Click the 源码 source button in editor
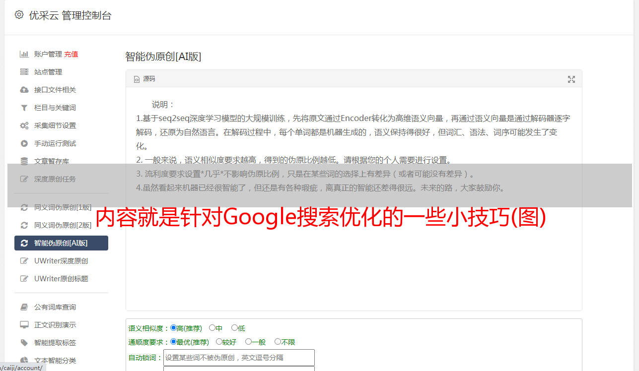639x371 pixels. coord(144,79)
